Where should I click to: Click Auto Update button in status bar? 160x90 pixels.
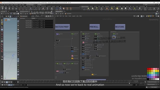[x=154, y=87]
